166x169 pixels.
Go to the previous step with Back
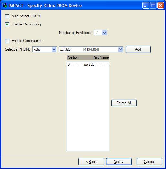click(91, 162)
